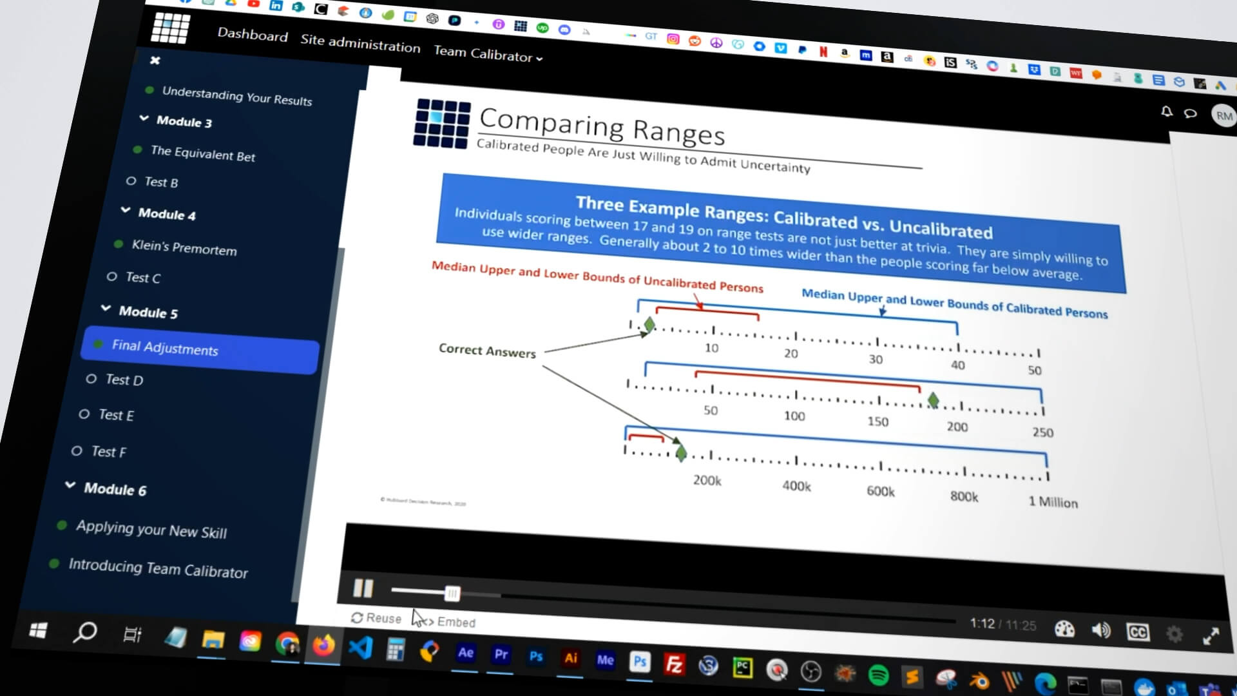Open Premiere Pro from the taskbar
1237x696 pixels.
tap(501, 655)
